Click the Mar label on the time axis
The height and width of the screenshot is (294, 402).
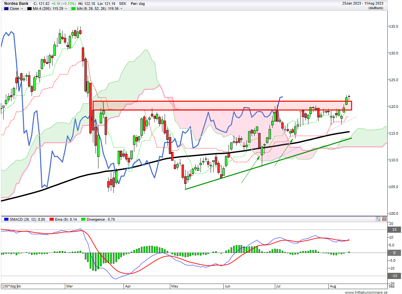coord(69,286)
